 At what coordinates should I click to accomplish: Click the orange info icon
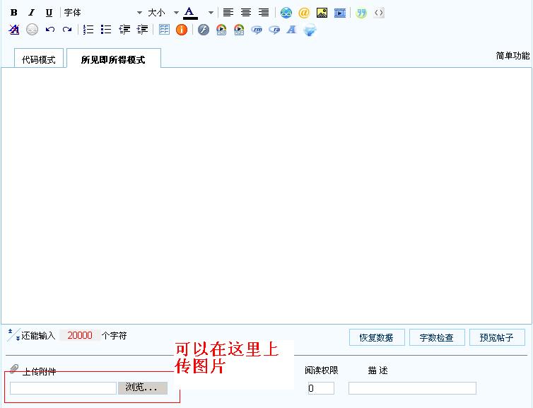(182, 30)
